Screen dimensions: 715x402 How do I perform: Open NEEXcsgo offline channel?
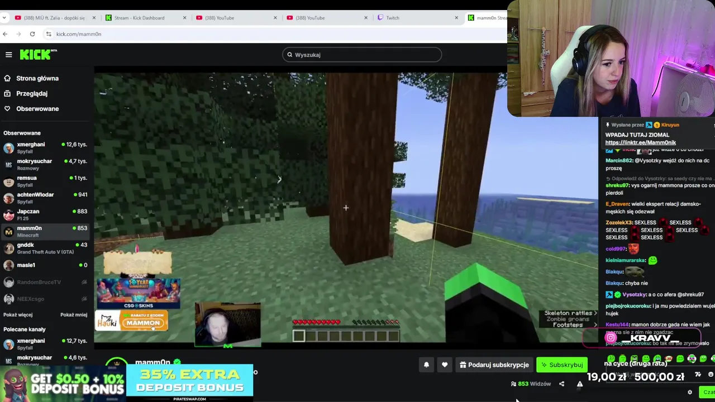pyautogui.click(x=46, y=299)
